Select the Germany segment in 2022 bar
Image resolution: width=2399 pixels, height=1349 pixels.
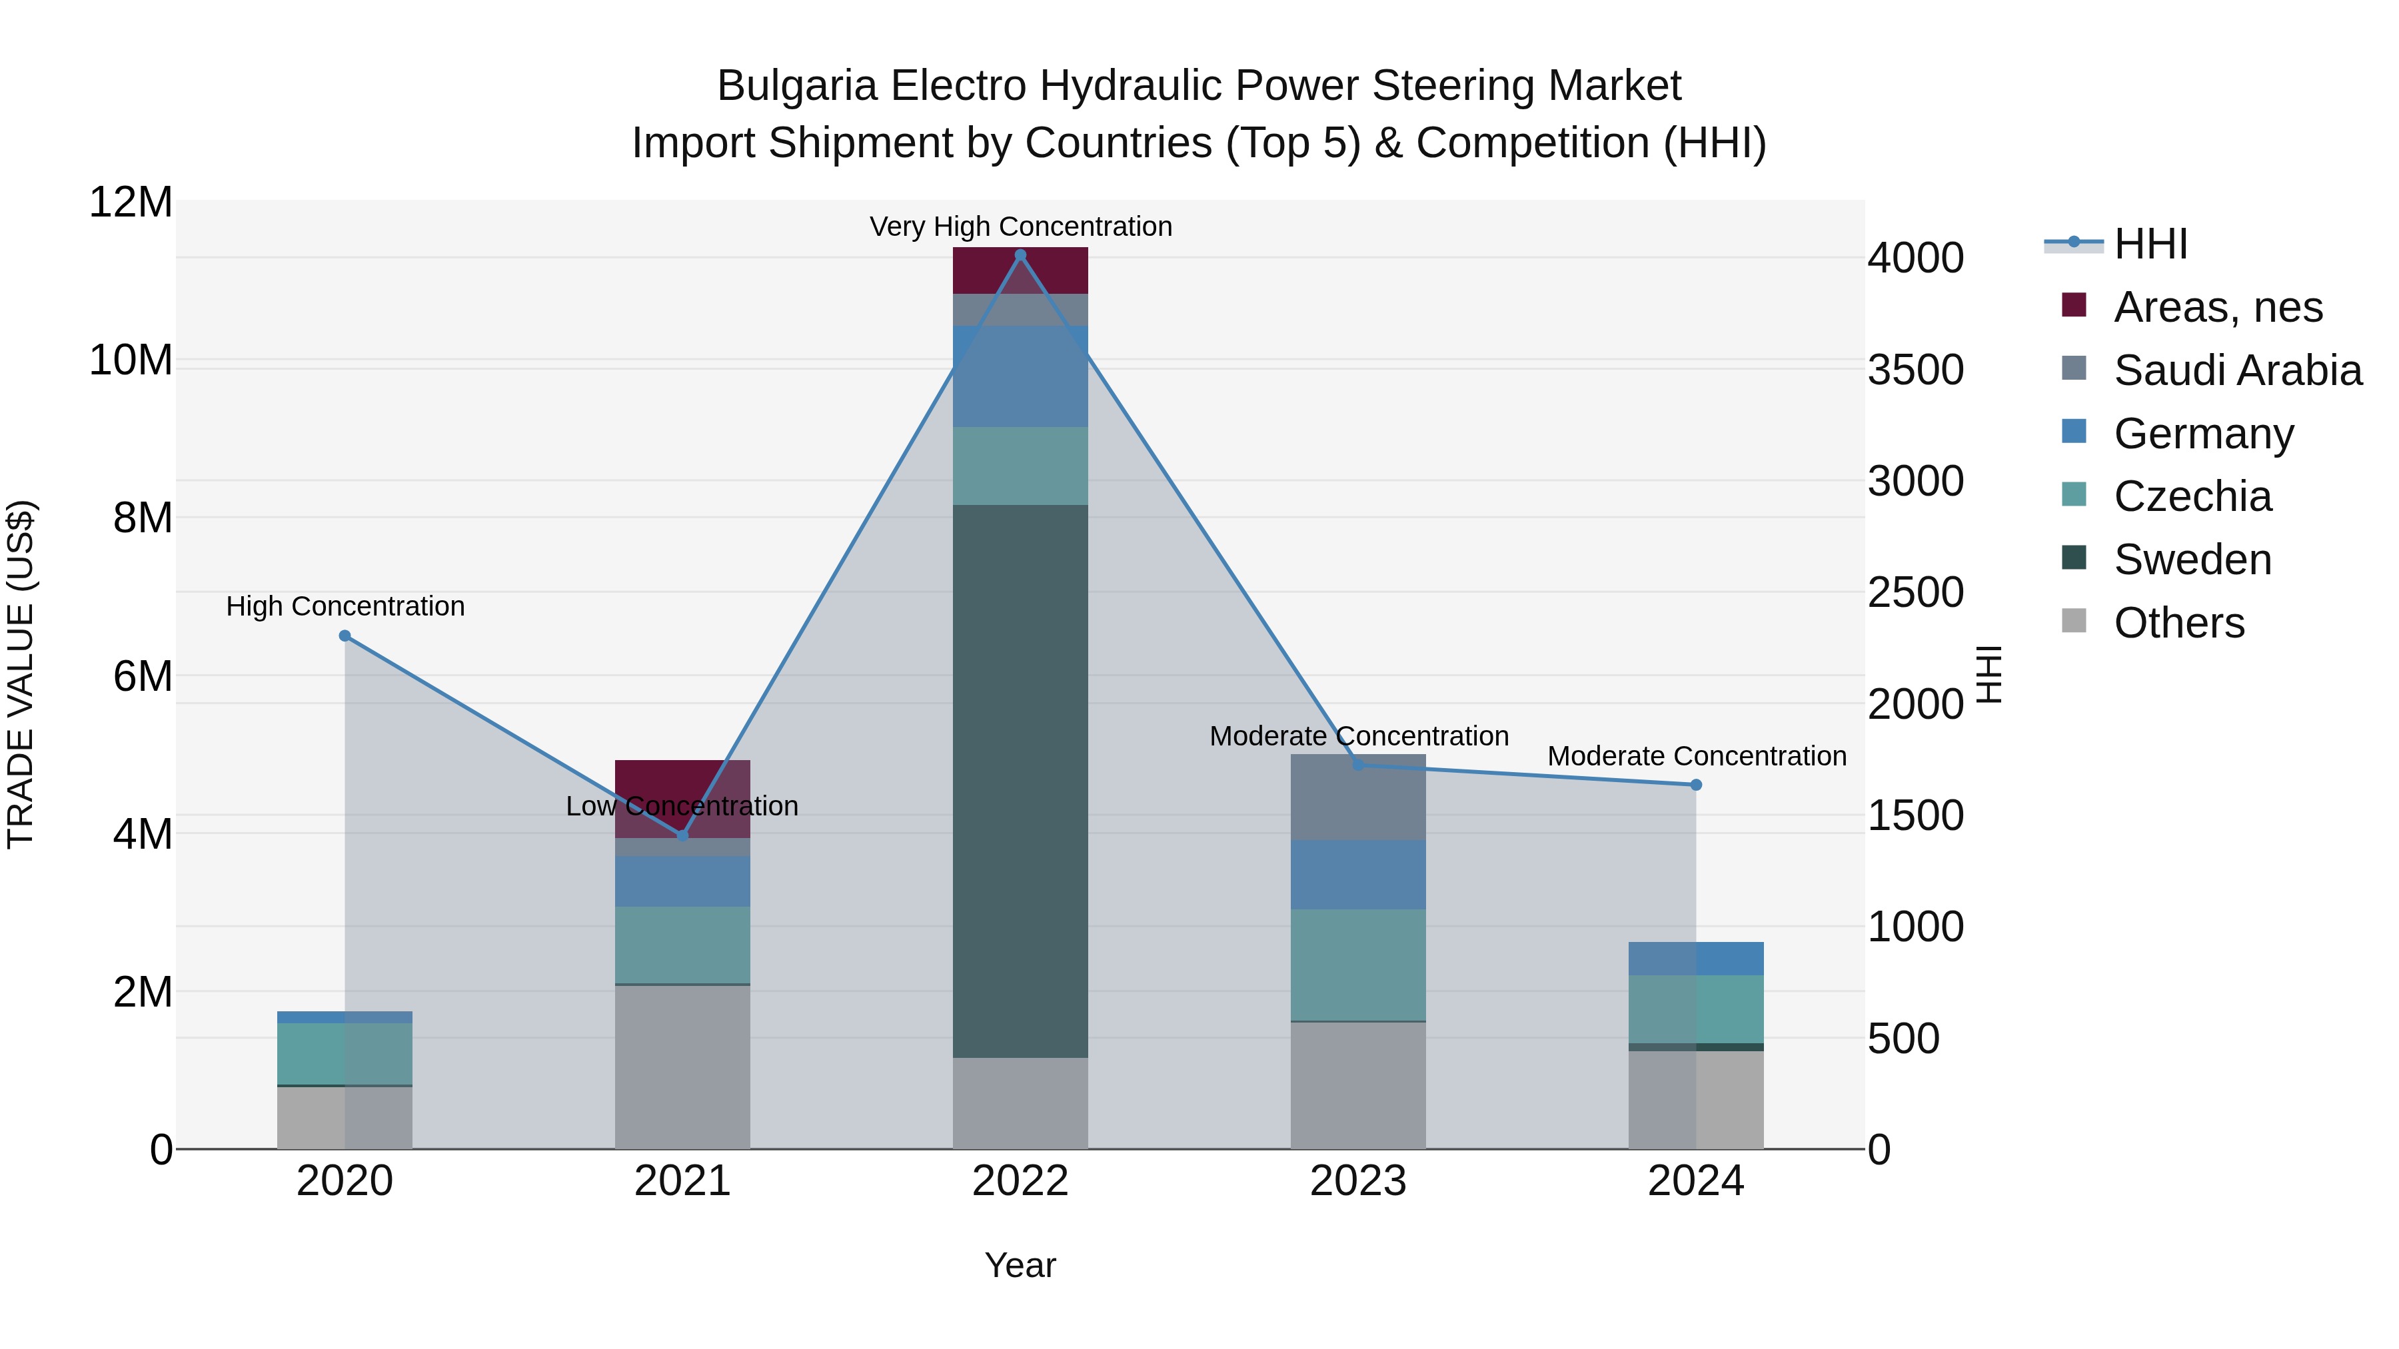(1020, 377)
